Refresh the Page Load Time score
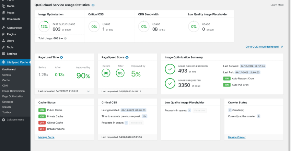The image size is (291, 151). coord(61,57)
